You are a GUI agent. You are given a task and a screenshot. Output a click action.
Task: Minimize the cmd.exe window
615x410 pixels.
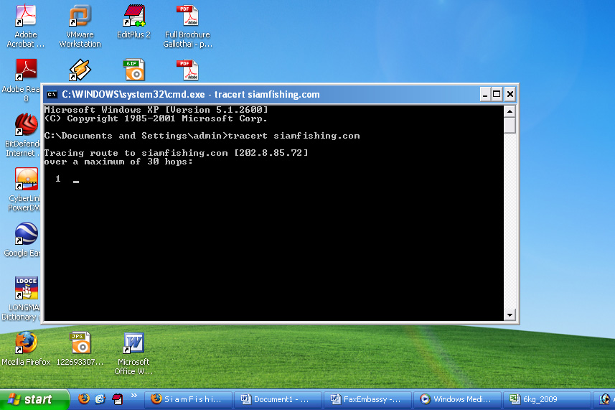point(485,94)
